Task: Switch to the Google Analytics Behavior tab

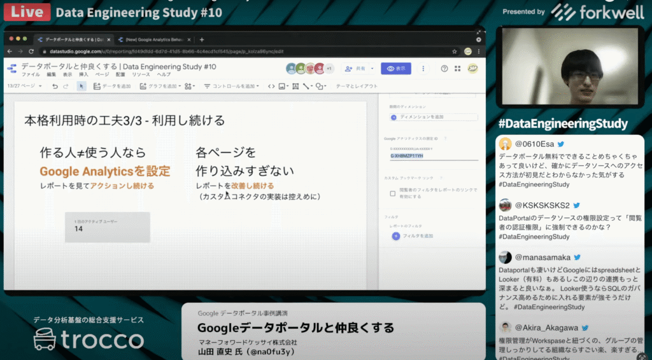Action: (x=153, y=39)
